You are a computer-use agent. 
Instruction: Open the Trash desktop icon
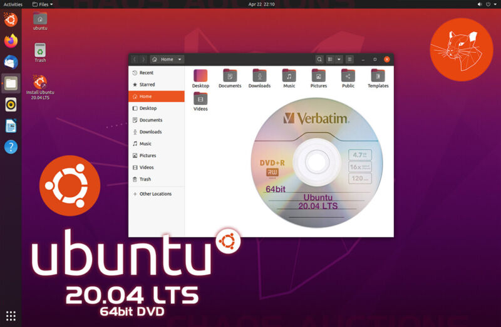pos(40,53)
